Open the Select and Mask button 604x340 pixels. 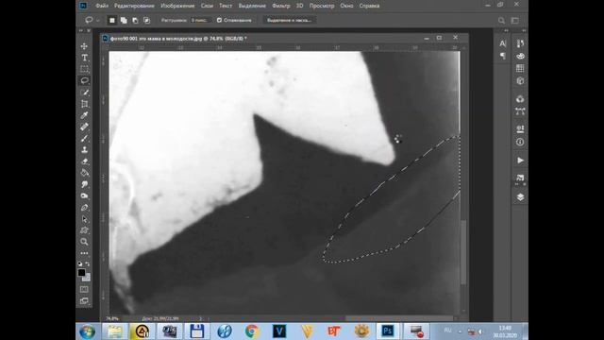pos(290,20)
